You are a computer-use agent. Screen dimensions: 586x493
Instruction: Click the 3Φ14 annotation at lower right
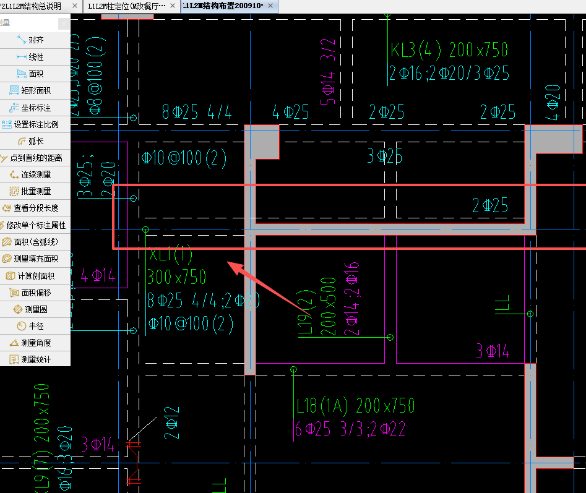click(x=493, y=351)
